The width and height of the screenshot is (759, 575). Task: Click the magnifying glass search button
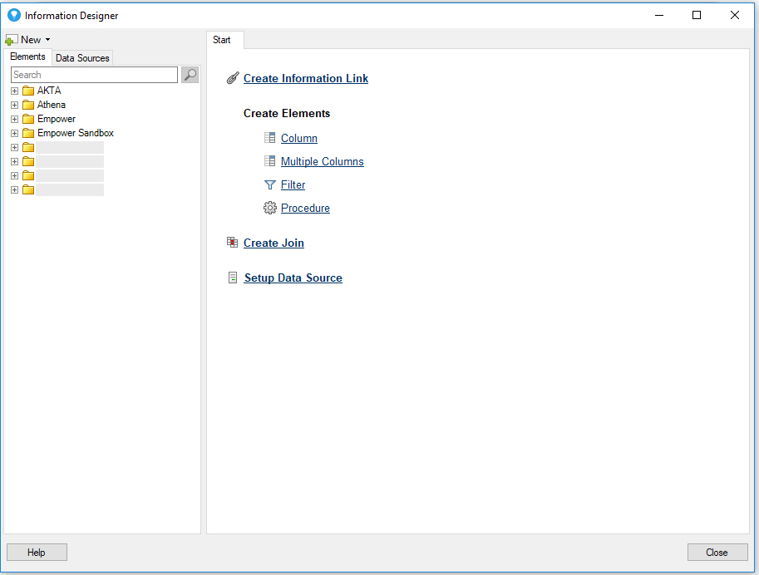tap(190, 75)
